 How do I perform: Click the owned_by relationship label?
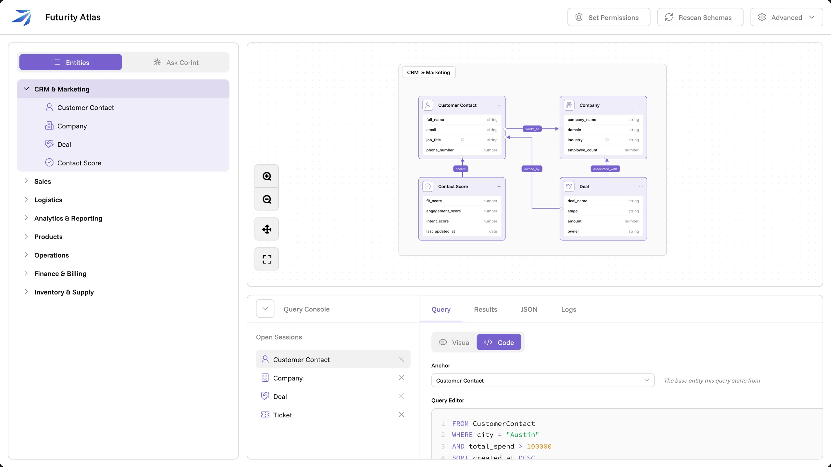pyautogui.click(x=532, y=169)
